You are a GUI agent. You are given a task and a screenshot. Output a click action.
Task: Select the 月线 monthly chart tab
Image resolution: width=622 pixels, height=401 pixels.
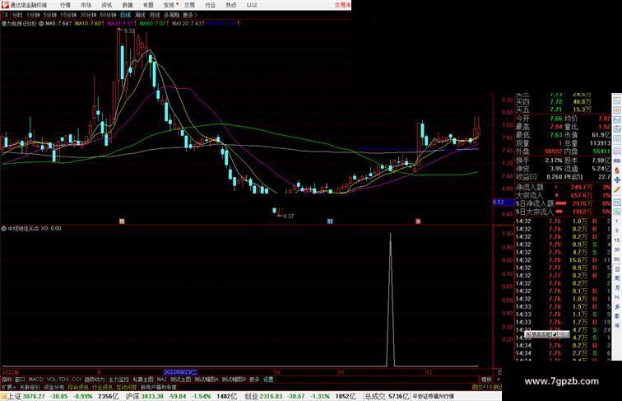(155, 15)
